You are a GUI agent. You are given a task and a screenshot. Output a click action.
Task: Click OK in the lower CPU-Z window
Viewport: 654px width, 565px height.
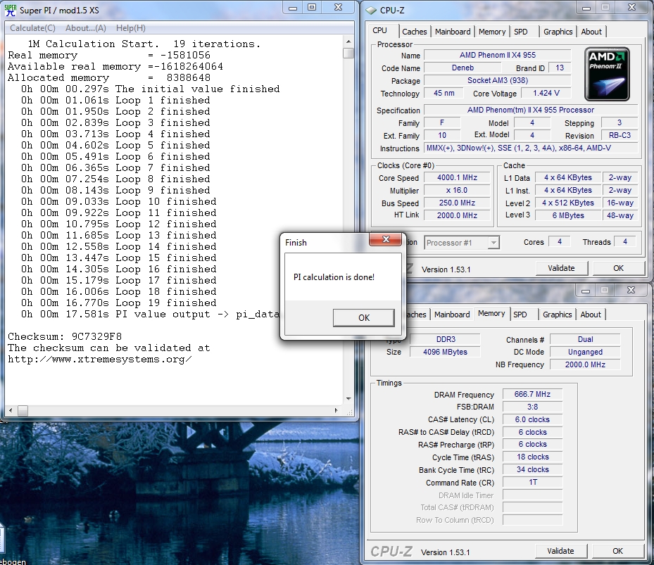[617, 551]
